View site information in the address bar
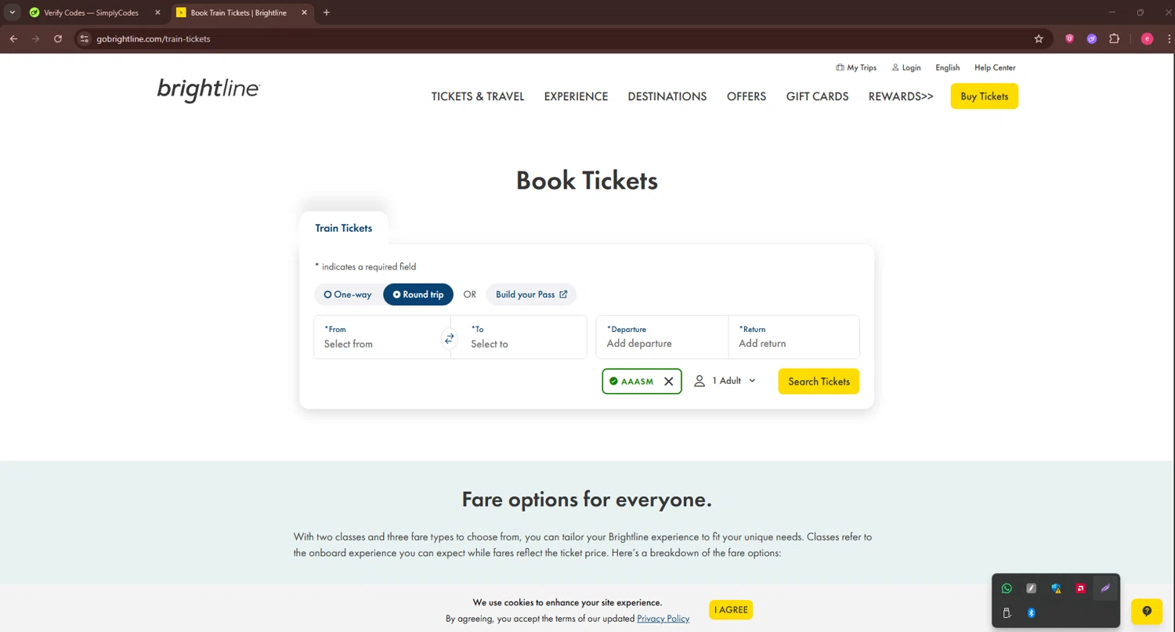1175x632 pixels. point(85,38)
